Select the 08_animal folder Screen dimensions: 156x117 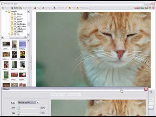(18, 32)
